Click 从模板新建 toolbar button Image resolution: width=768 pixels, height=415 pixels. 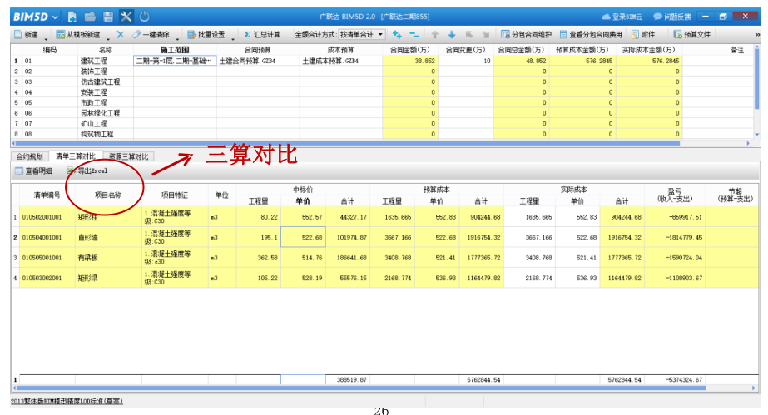coord(78,34)
